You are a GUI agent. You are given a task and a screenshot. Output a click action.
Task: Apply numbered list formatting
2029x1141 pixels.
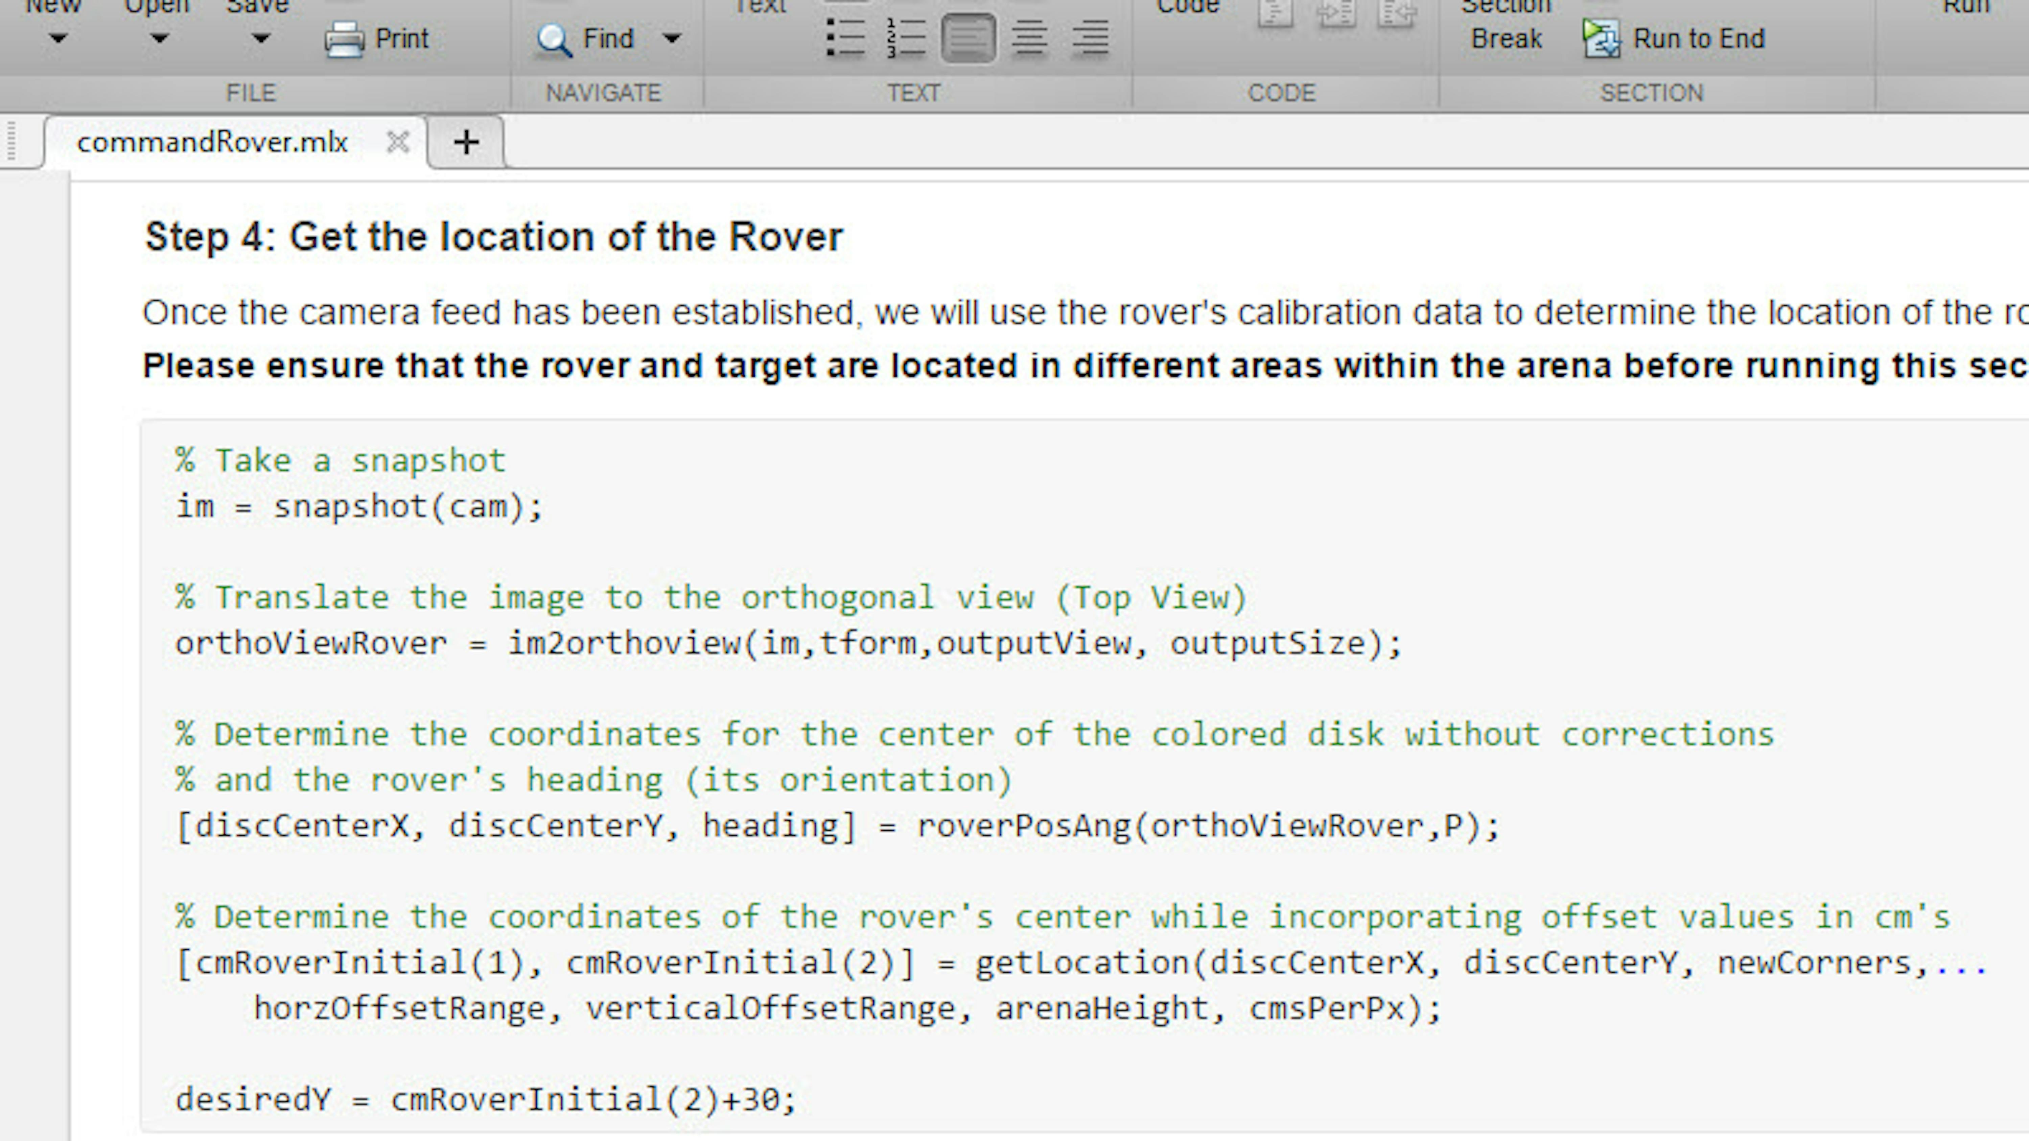pyautogui.click(x=906, y=38)
